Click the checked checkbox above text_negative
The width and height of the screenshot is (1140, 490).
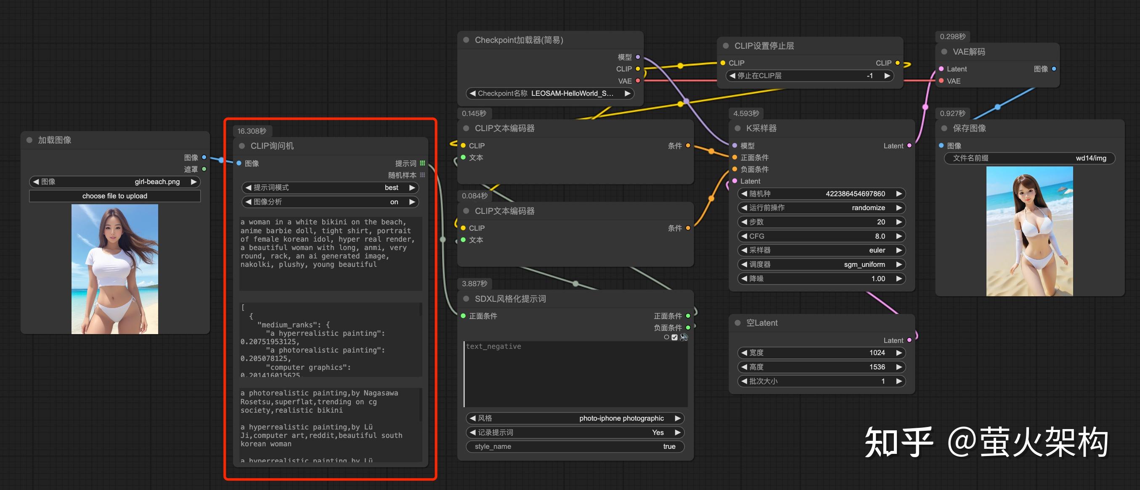point(674,337)
